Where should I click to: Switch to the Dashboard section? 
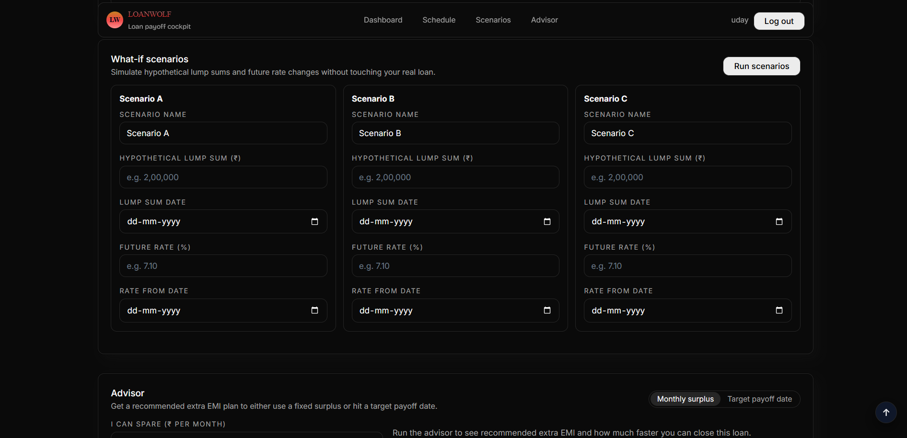click(383, 20)
